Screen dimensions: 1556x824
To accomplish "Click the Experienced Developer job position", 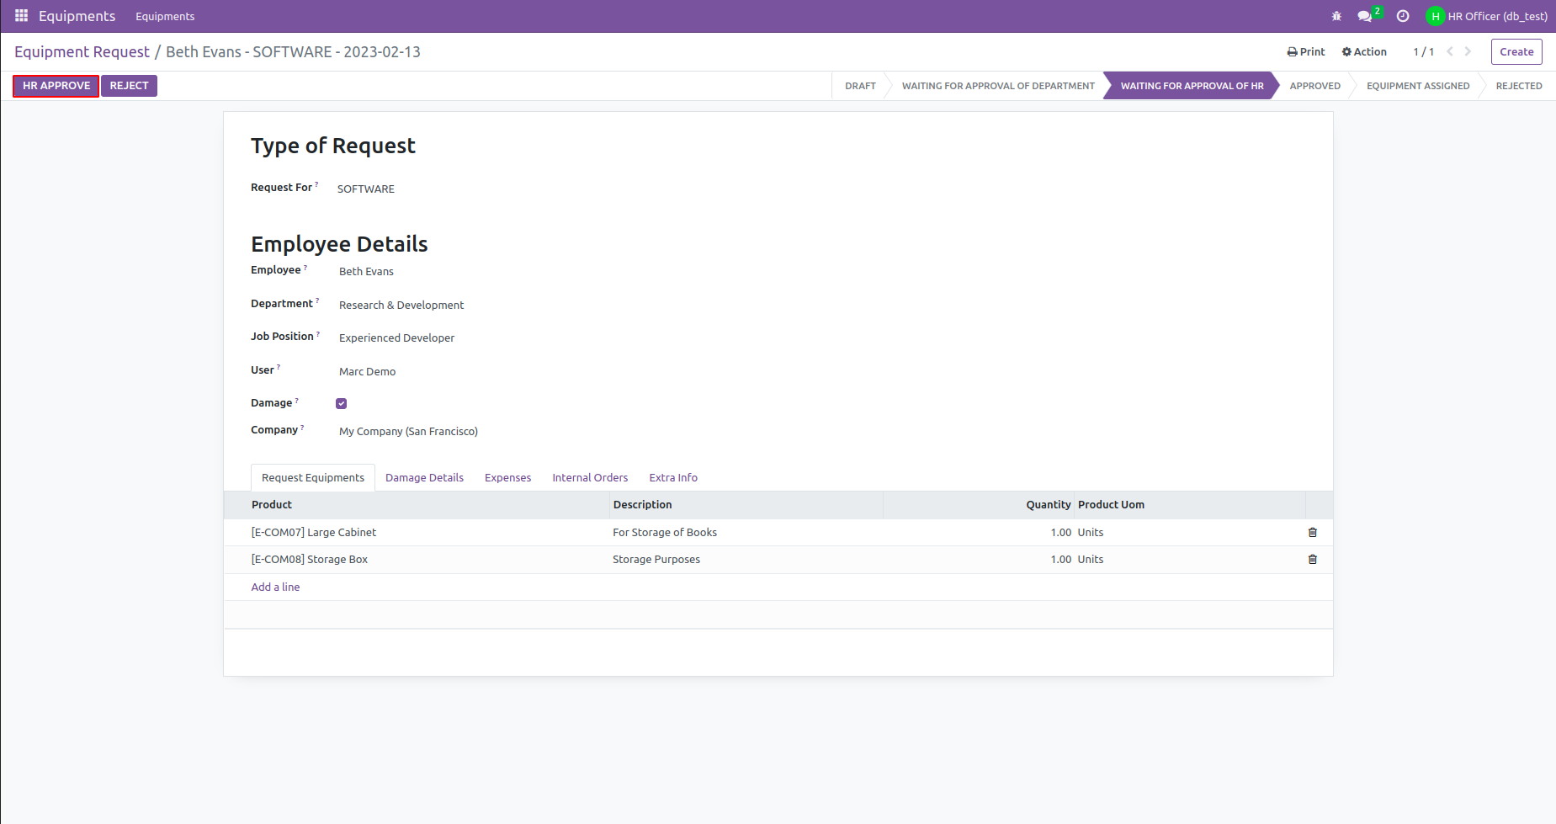I will coord(396,338).
